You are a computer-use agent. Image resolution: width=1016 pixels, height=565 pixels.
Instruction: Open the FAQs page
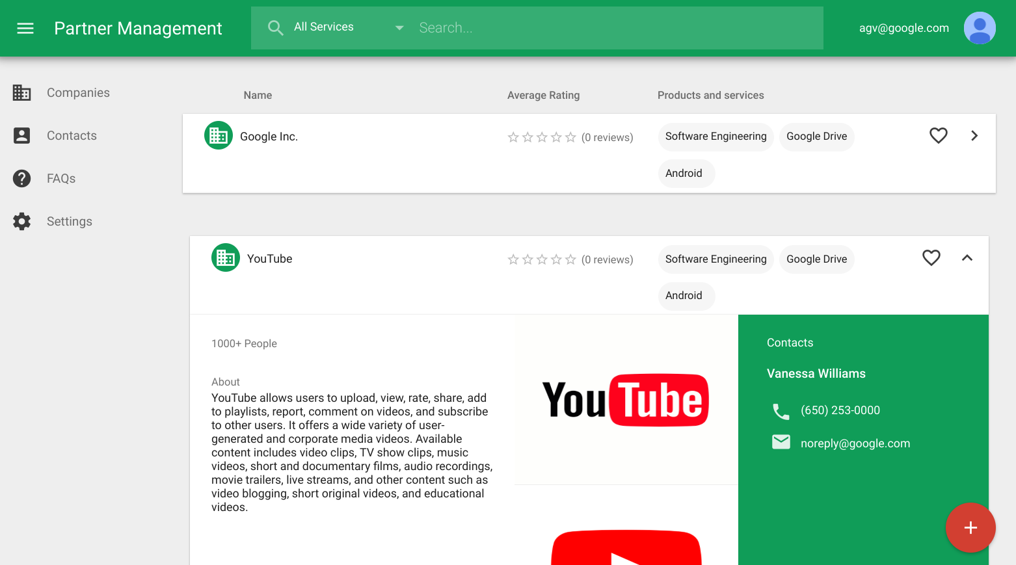pyautogui.click(x=61, y=179)
